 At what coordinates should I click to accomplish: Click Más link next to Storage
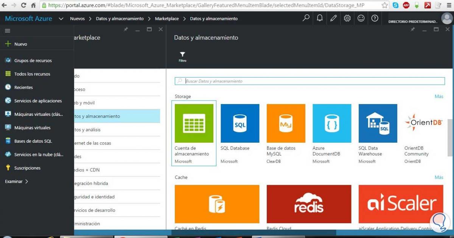click(x=439, y=96)
